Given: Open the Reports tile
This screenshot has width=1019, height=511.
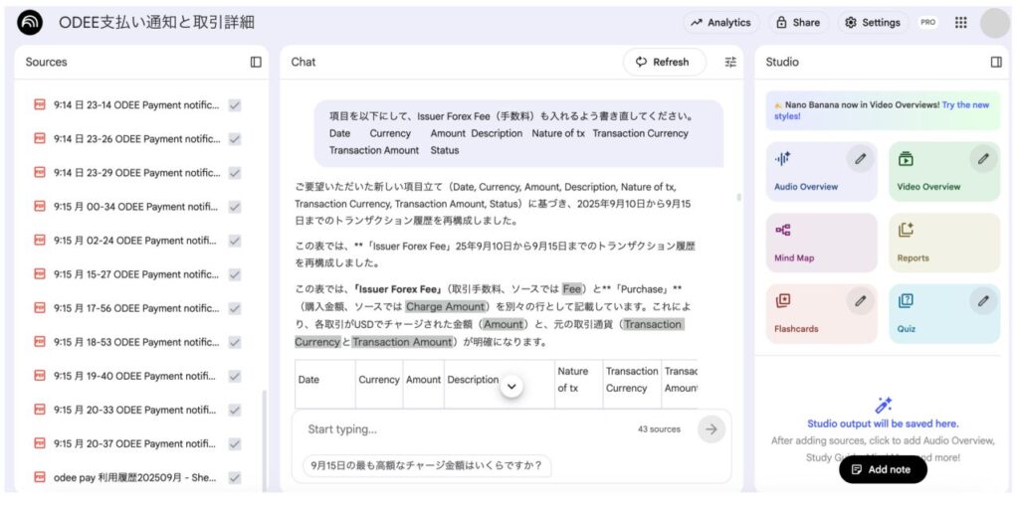Looking at the screenshot, I should [944, 243].
